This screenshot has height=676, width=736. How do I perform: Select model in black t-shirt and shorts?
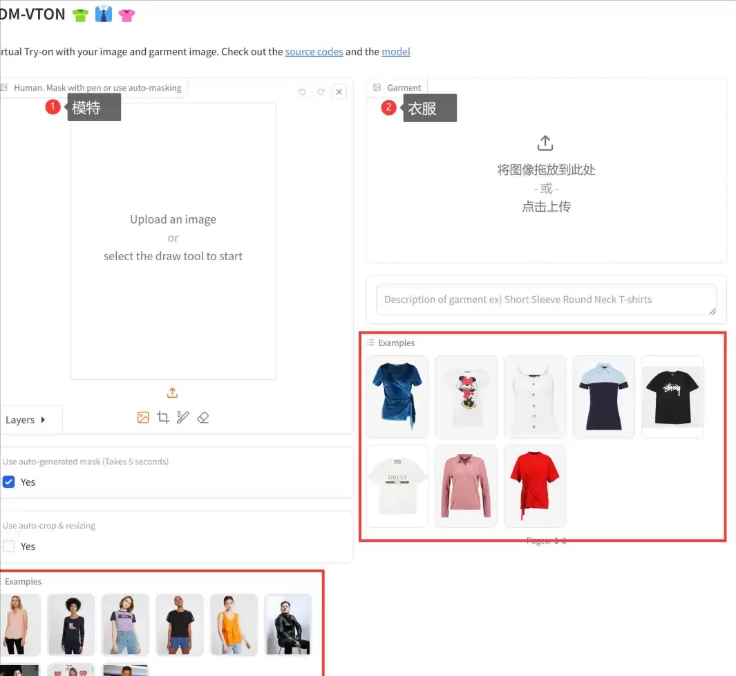click(x=179, y=625)
